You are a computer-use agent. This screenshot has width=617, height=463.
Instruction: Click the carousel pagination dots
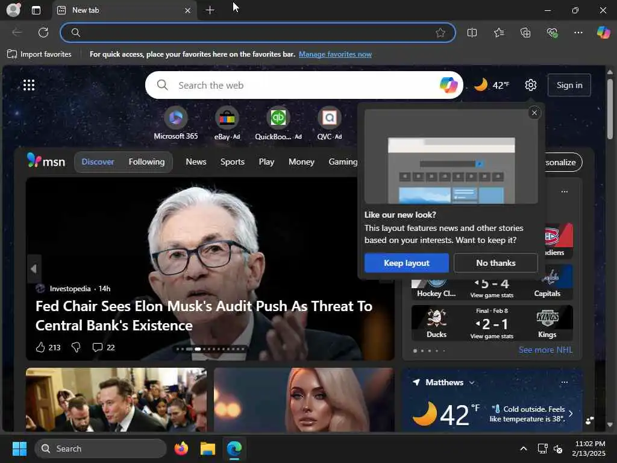210,349
